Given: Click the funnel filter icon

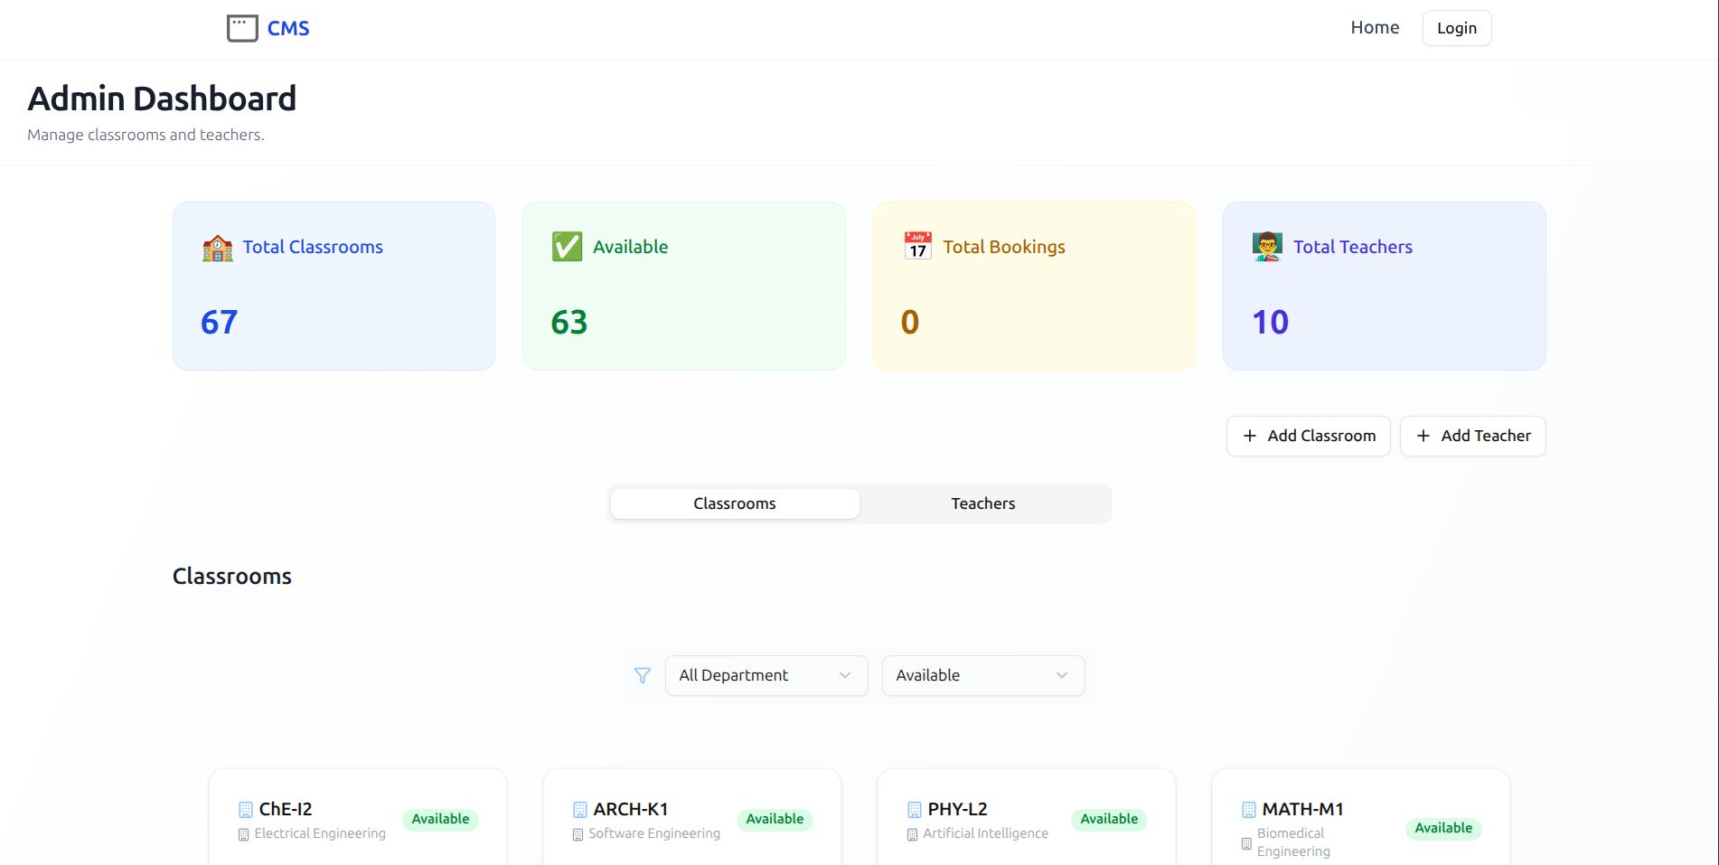Looking at the screenshot, I should [643, 675].
